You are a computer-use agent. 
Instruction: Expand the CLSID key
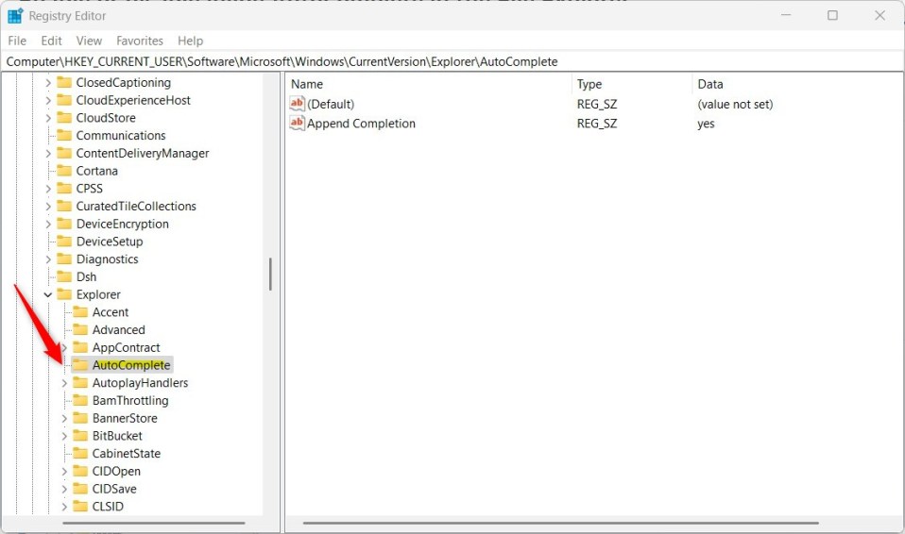(x=64, y=507)
